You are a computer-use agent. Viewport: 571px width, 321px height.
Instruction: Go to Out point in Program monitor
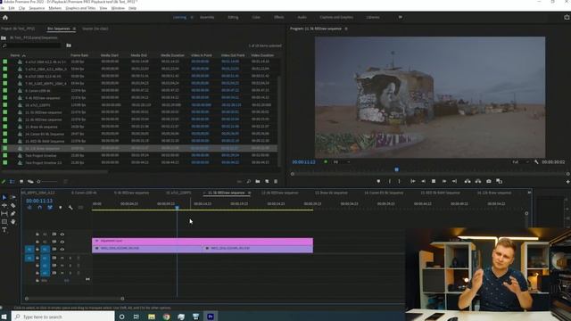tap(454, 181)
